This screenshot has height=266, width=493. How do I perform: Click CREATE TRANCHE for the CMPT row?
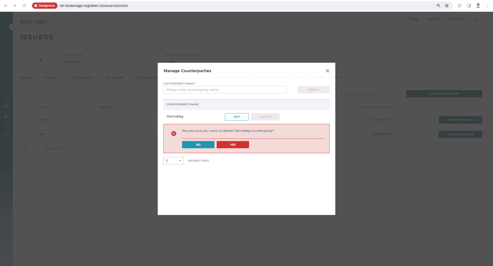pyautogui.click(x=460, y=120)
